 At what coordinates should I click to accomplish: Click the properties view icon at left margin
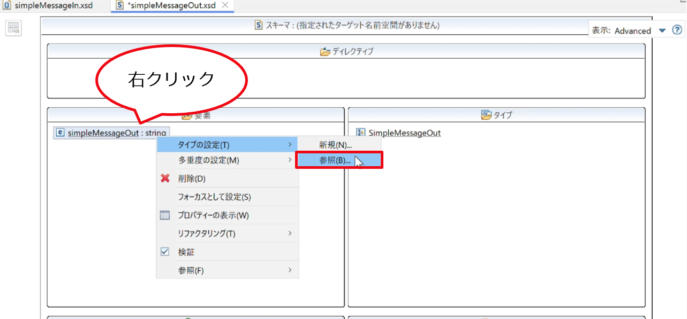pyautogui.click(x=13, y=28)
